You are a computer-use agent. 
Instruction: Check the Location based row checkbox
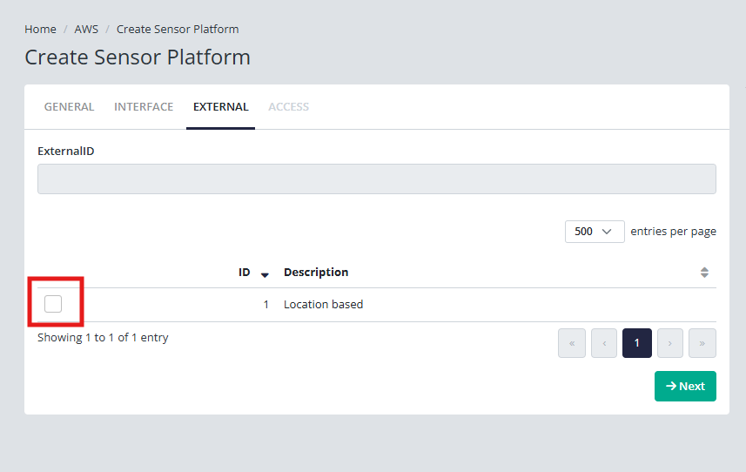click(53, 304)
